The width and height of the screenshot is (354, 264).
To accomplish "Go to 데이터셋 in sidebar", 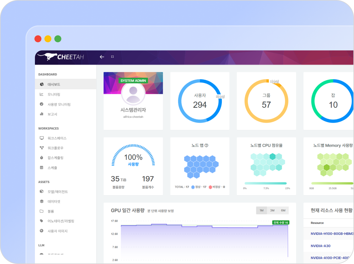I will click(54, 201).
